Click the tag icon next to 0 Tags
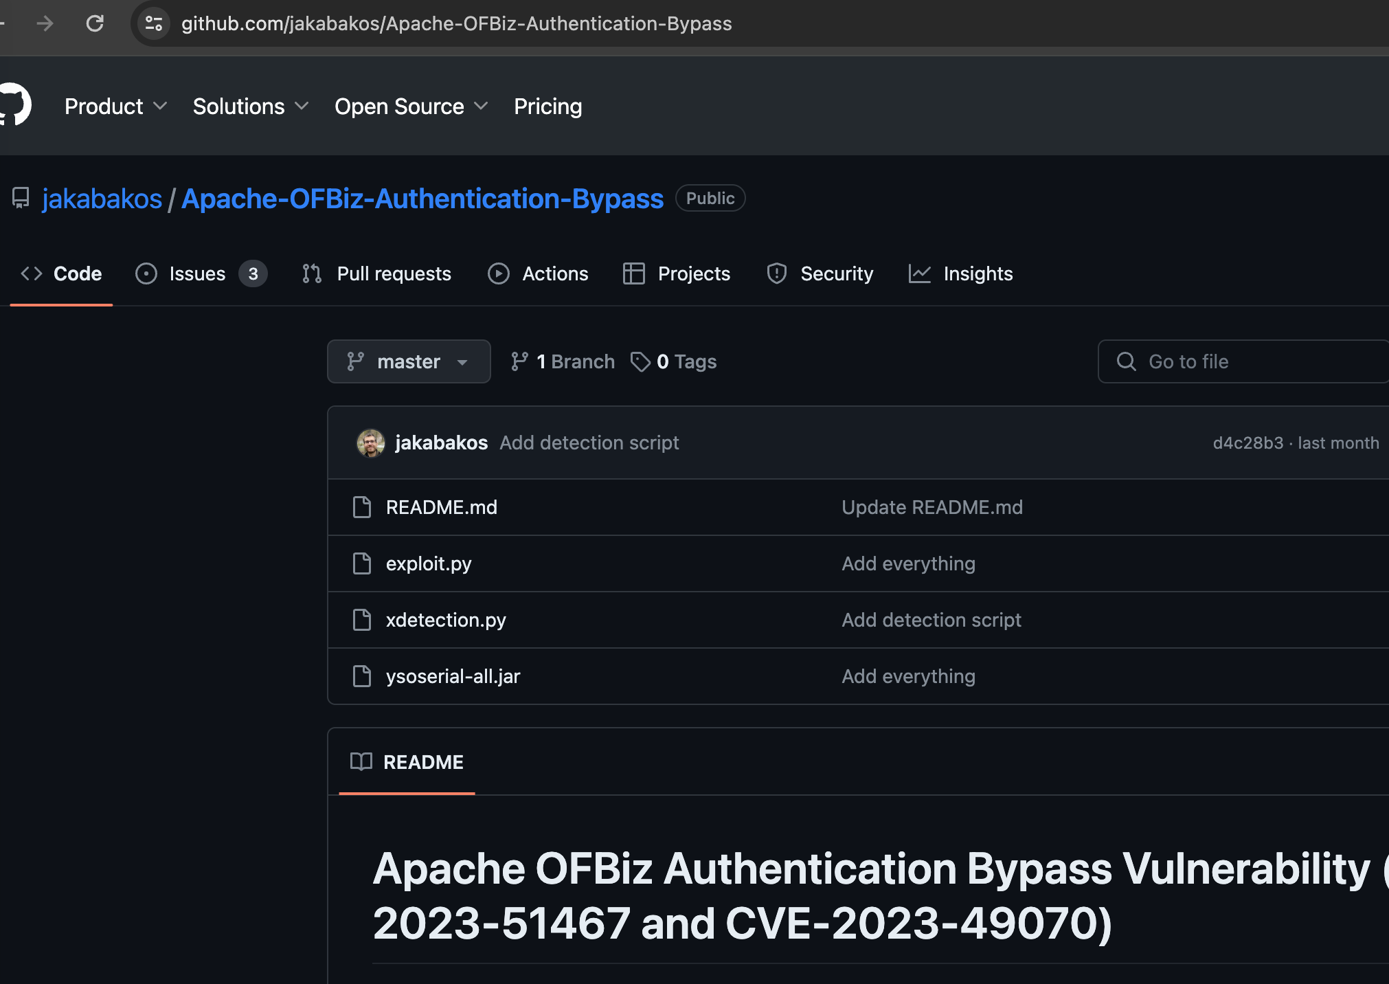This screenshot has height=984, width=1389. point(640,361)
